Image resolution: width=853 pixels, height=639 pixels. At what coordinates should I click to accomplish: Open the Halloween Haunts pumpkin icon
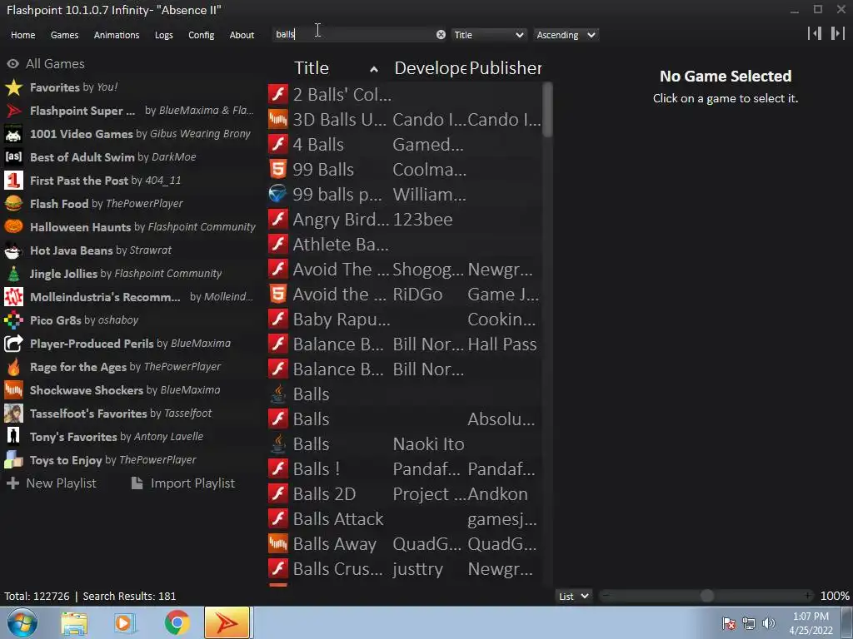[13, 226]
